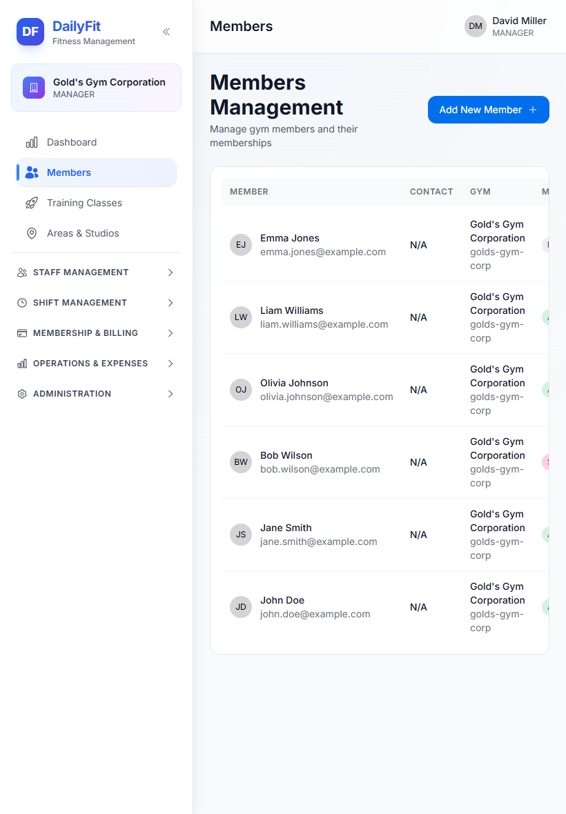Expand the Staff Management section
The height and width of the screenshot is (814, 566).
click(96, 272)
